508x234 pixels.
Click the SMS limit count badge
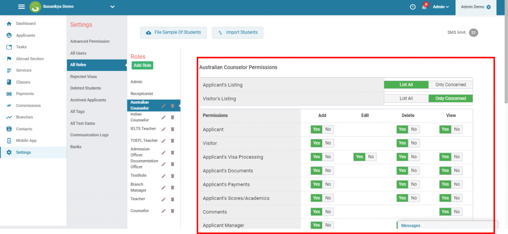(473, 33)
